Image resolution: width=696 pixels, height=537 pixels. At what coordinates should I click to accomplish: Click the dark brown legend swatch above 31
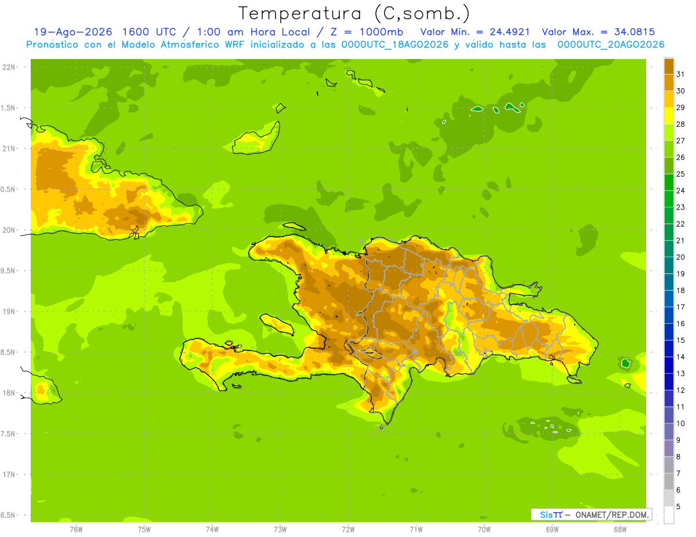coord(669,66)
